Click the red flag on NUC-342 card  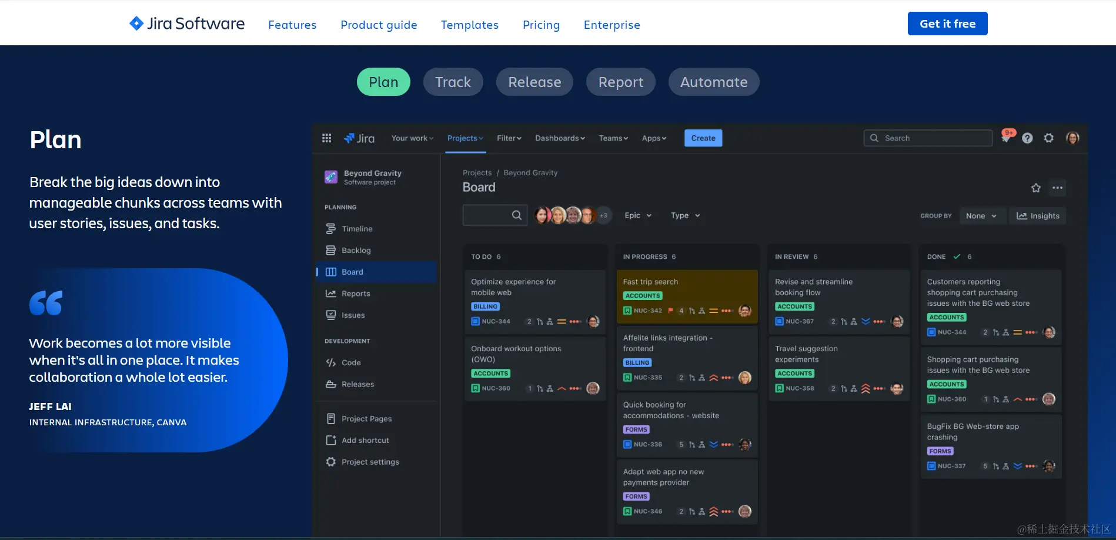click(670, 311)
